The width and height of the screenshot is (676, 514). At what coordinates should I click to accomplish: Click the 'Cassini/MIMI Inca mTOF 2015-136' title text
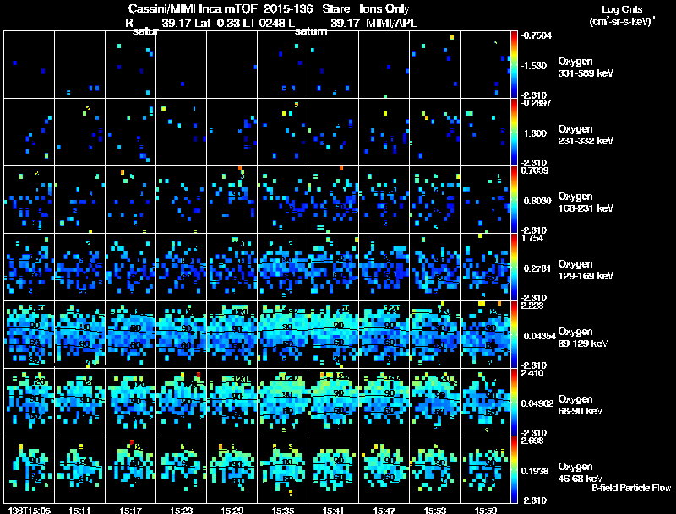coord(221,9)
